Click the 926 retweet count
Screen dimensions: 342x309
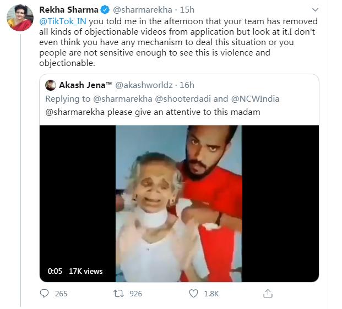tap(135, 294)
